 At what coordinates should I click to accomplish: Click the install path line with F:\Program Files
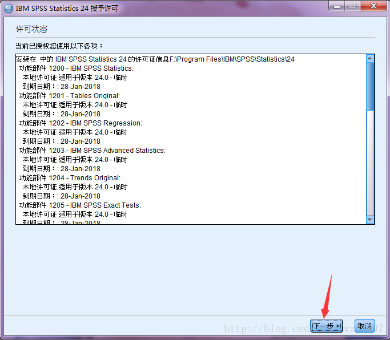click(155, 59)
